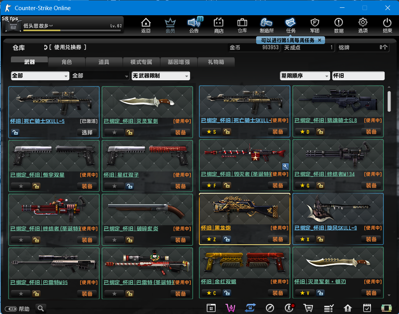Click the house alert icon in bottom bar

pos(348,308)
